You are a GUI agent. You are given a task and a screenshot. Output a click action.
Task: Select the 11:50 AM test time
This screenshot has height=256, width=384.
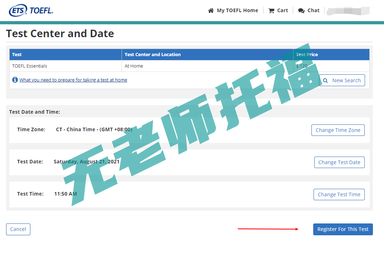pyautogui.click(x=66, y=194)
